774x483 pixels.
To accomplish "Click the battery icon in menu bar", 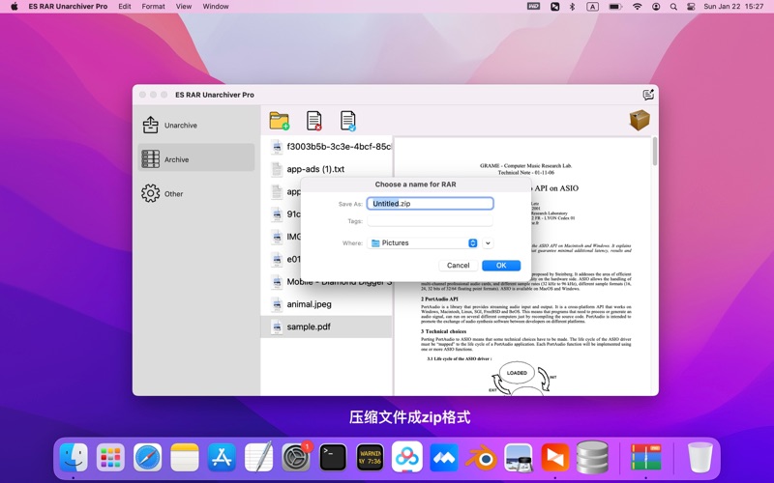I will click(615, 7).
